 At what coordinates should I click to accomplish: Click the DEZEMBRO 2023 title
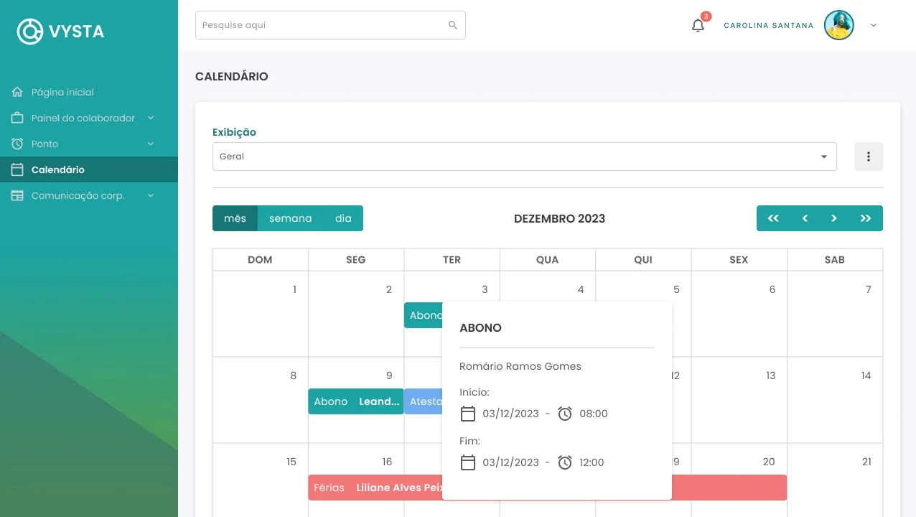(559, 218)
